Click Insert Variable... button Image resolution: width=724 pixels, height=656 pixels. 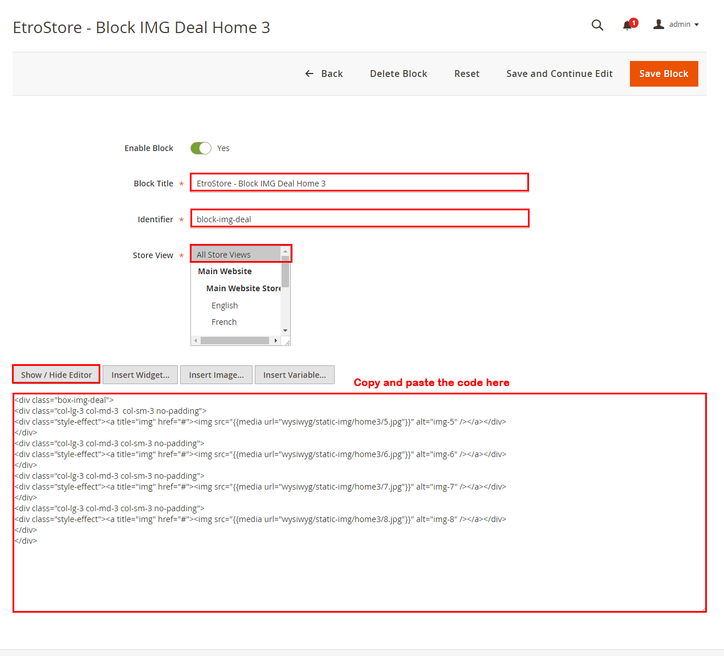tap(294, 374)
